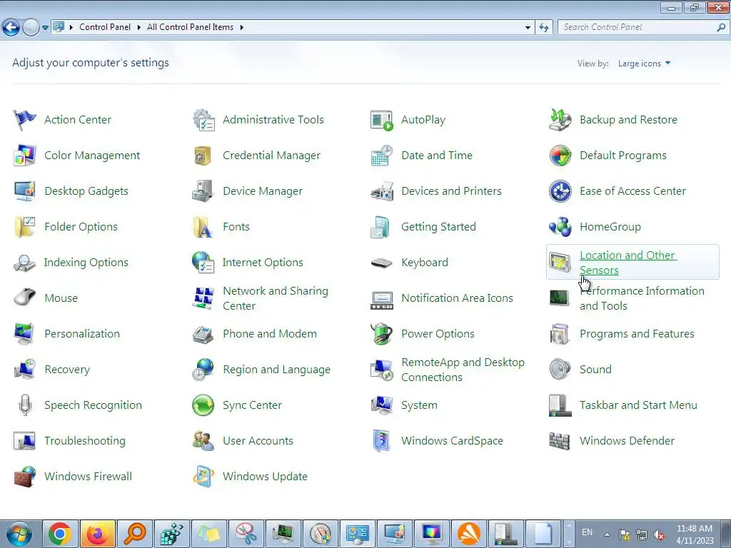
Task: Open the Credential Manager safe icon
Action: (203, 155)
